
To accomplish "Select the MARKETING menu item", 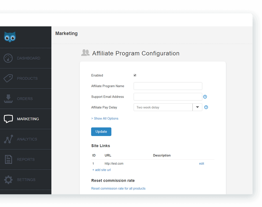I will tap(26, 119).
